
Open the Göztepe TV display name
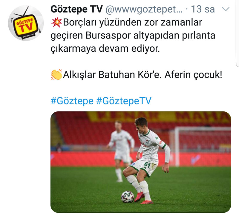tap(77, 9)
